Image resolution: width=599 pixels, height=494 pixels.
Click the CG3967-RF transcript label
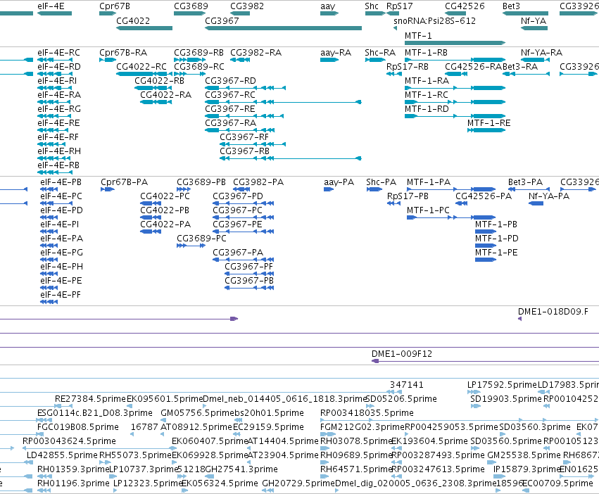pyautogui.click(x=244, y=137)
